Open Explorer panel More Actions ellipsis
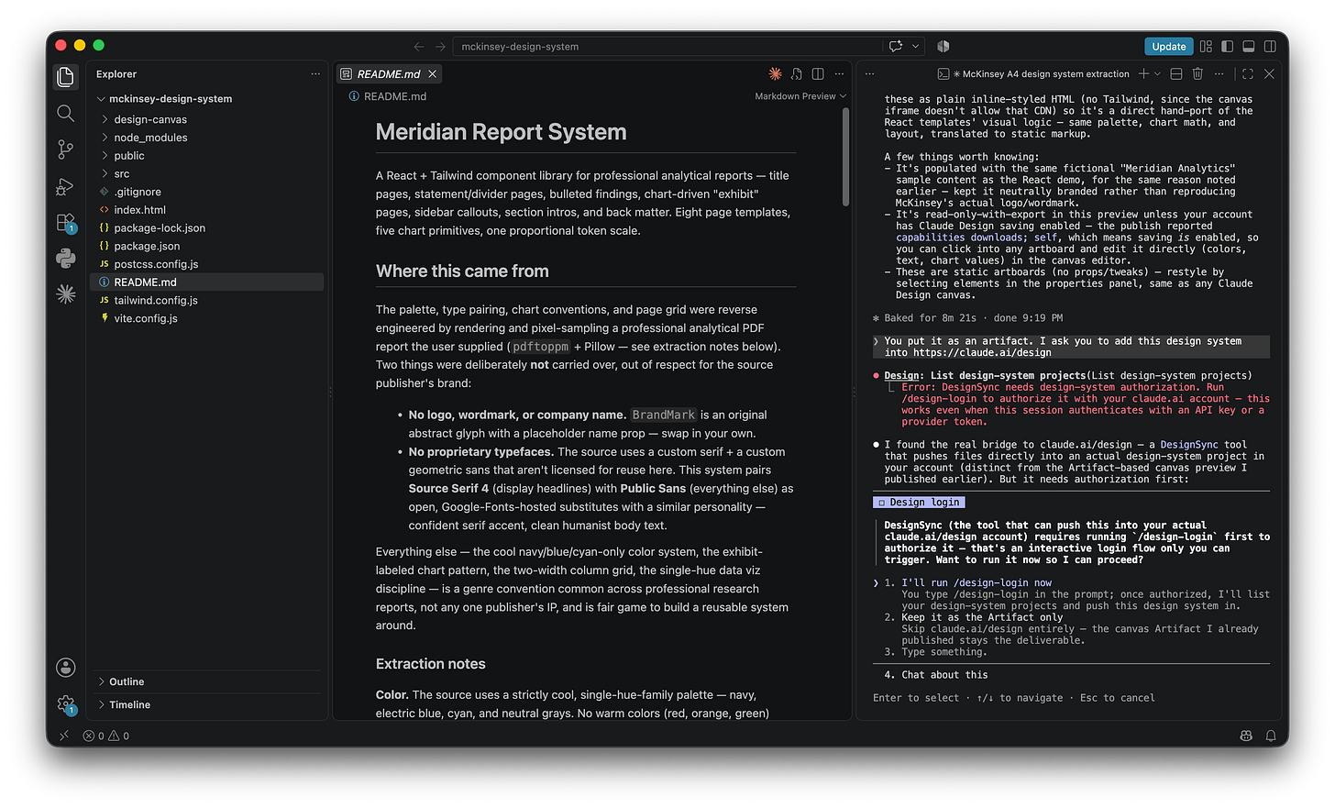The image size is (1335, 808). click(315, 73)
